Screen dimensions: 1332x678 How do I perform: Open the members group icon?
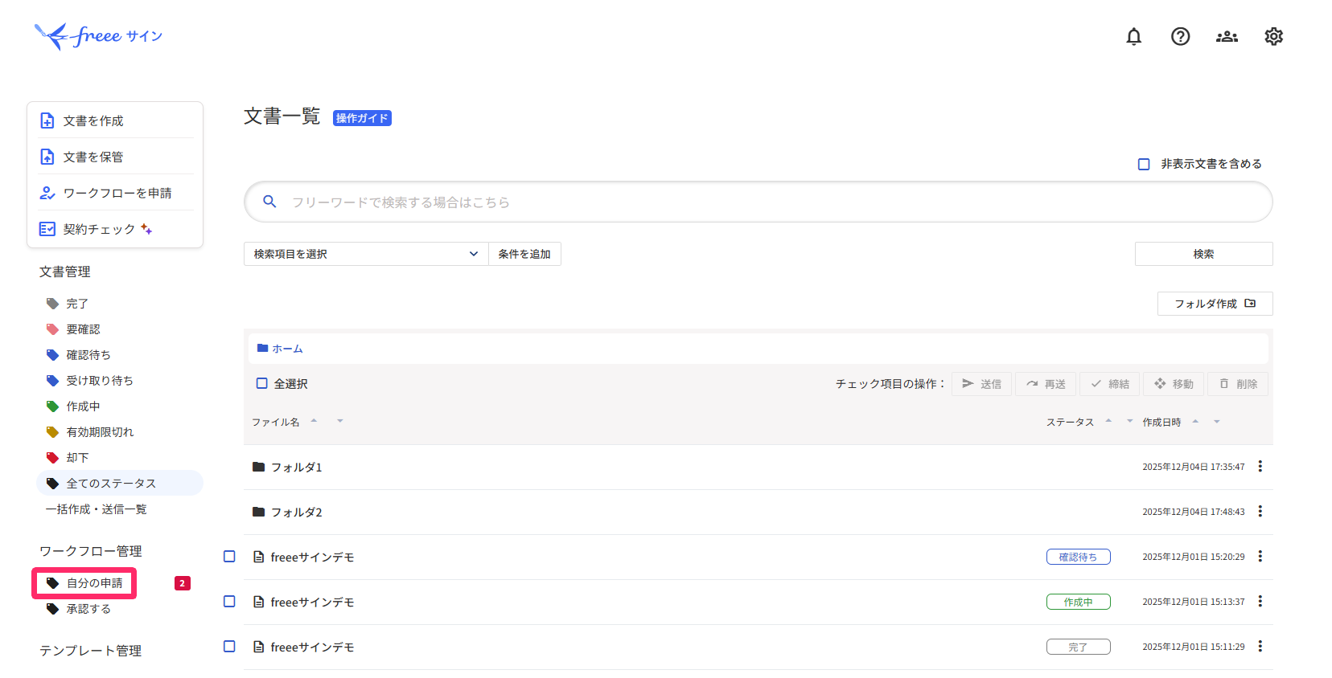pos(1227,36)
